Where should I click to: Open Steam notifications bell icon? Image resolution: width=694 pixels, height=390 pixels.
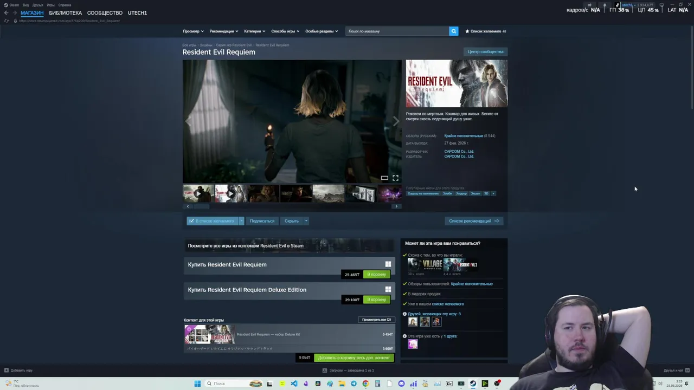click(605, 5)
